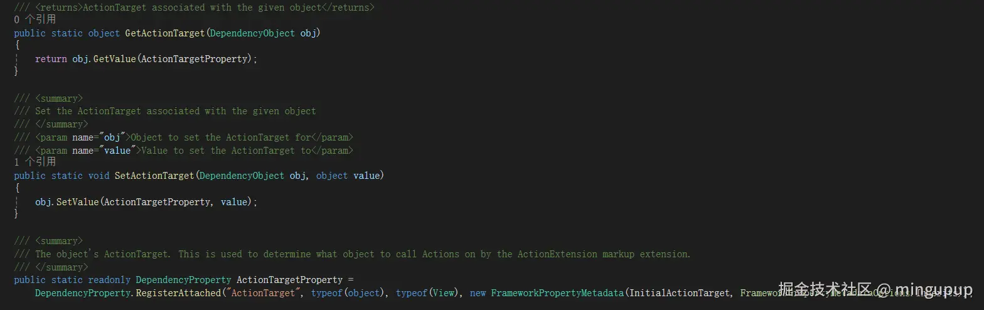Click the return keyword in GetActionTarget
The height and width of the screenshot is (310, 984).
click(51, 59)
